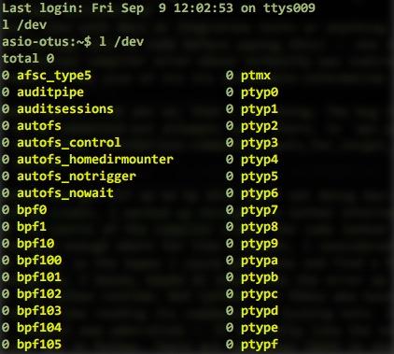Click the bpf10 entry
The image size is (394, 354).
click(35, 244)
